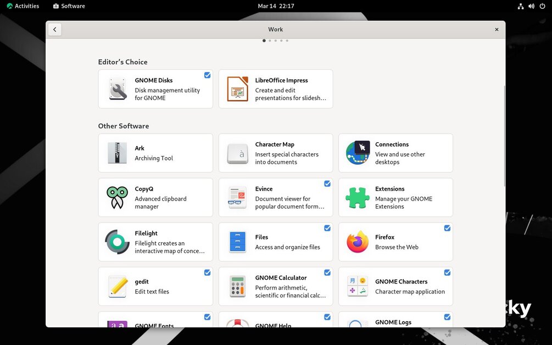Open the Connections title text
This screenshot has height=345, width=552.
click(392, 144)
